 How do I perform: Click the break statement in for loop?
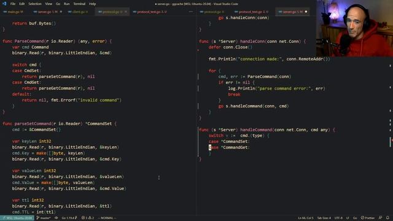click(x=234, y=95)
